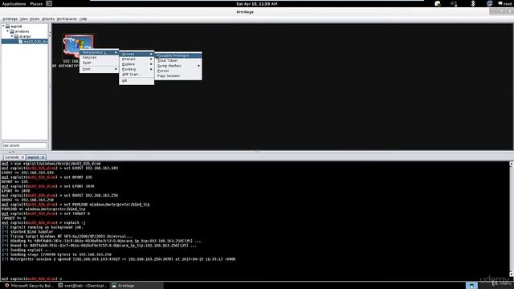514x289 pixels.
Task: Open the Armitage menu
Action: 10,19
